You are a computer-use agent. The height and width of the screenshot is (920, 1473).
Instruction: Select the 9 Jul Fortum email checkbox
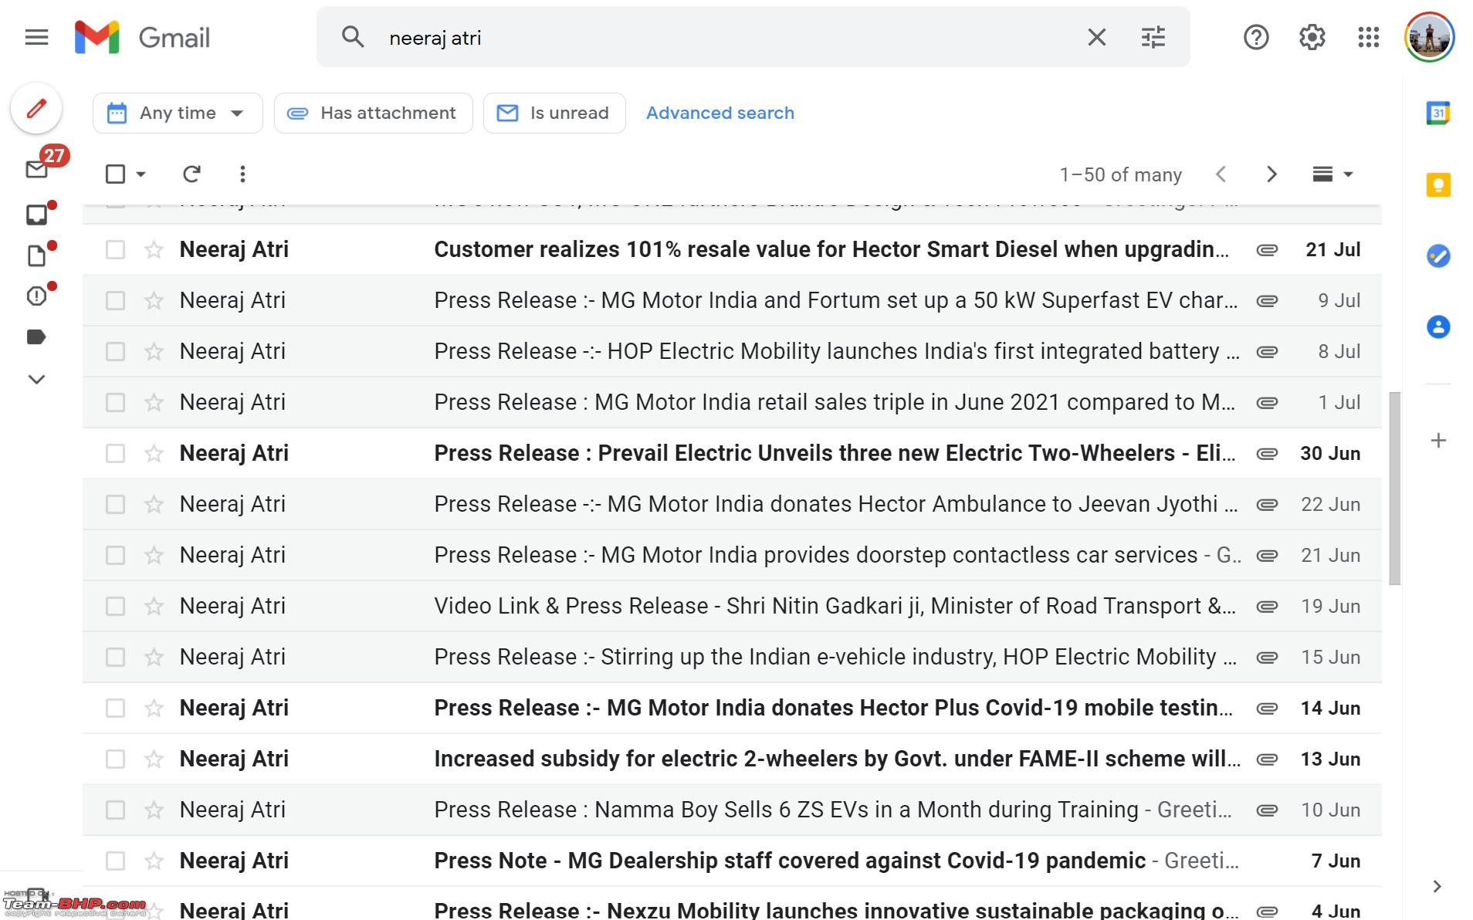(115, 300)
